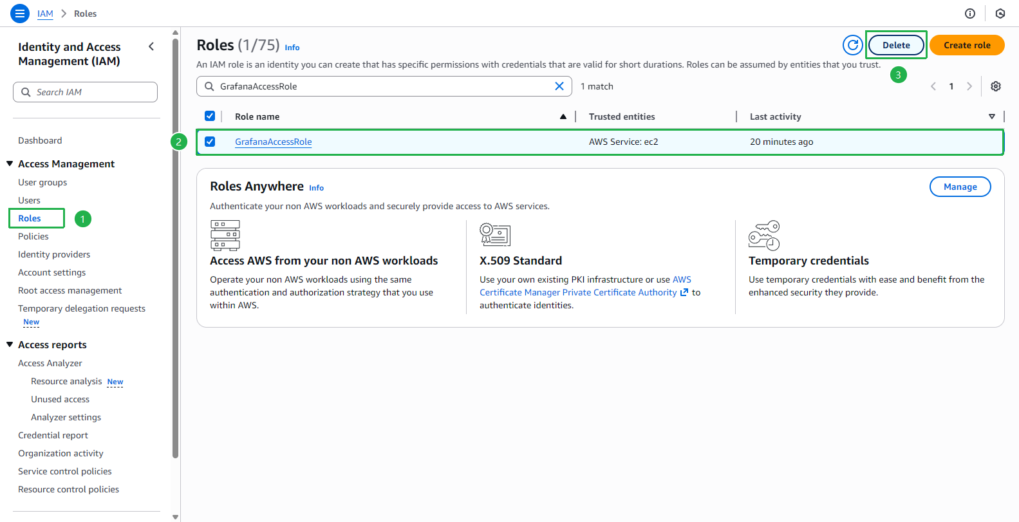Open Dashboard in the sidebar
The height and width of the screenshot is (522, 1019).
(40, 140)
